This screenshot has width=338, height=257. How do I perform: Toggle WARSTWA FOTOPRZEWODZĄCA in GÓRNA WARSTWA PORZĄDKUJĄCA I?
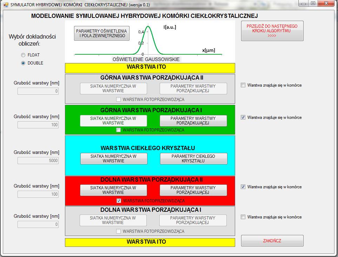(x=118, y=130)
